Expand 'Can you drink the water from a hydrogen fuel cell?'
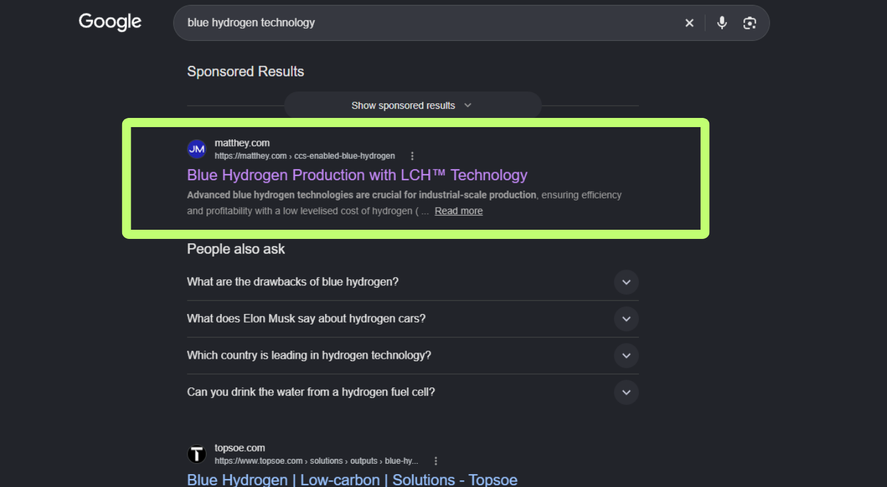The width and height of the screenshot is (887, 487). point(412,392)
